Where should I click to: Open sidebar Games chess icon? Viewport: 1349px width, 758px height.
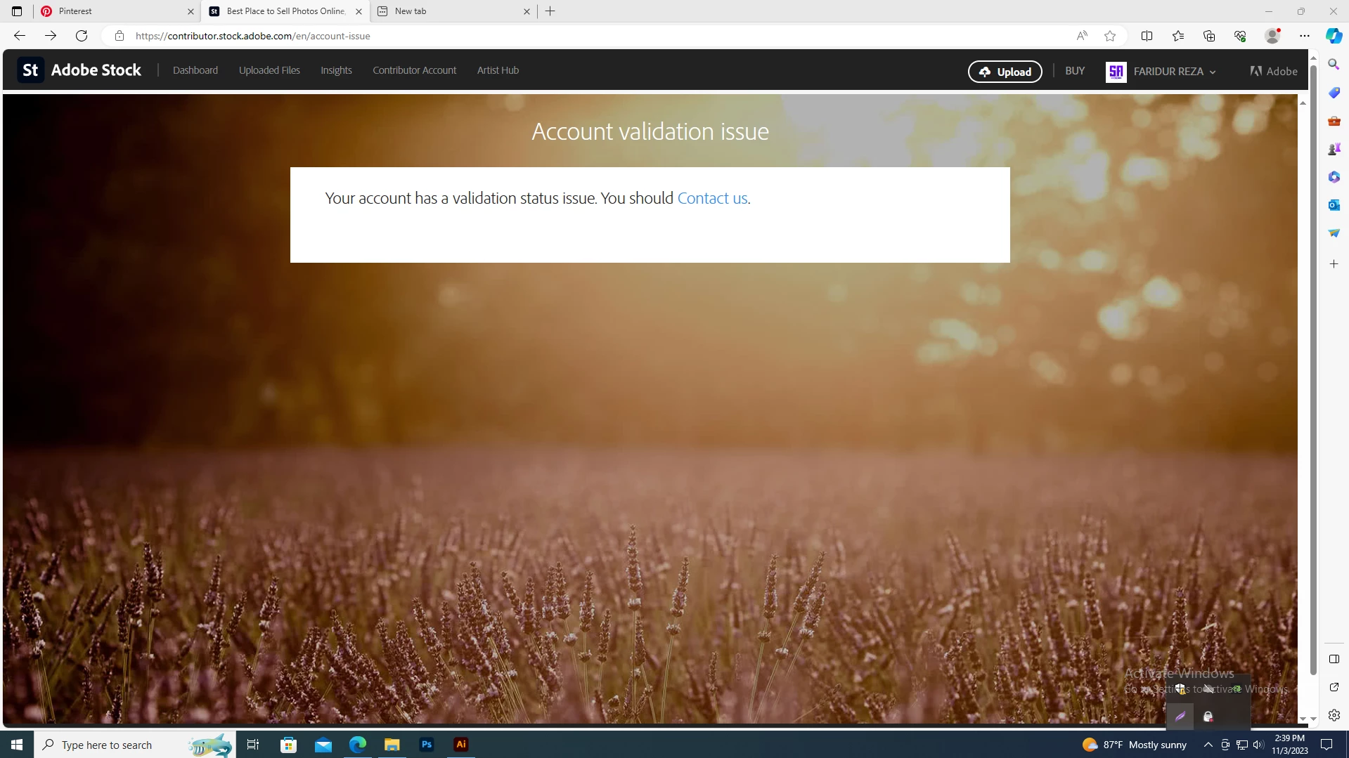click(1334, 149)
